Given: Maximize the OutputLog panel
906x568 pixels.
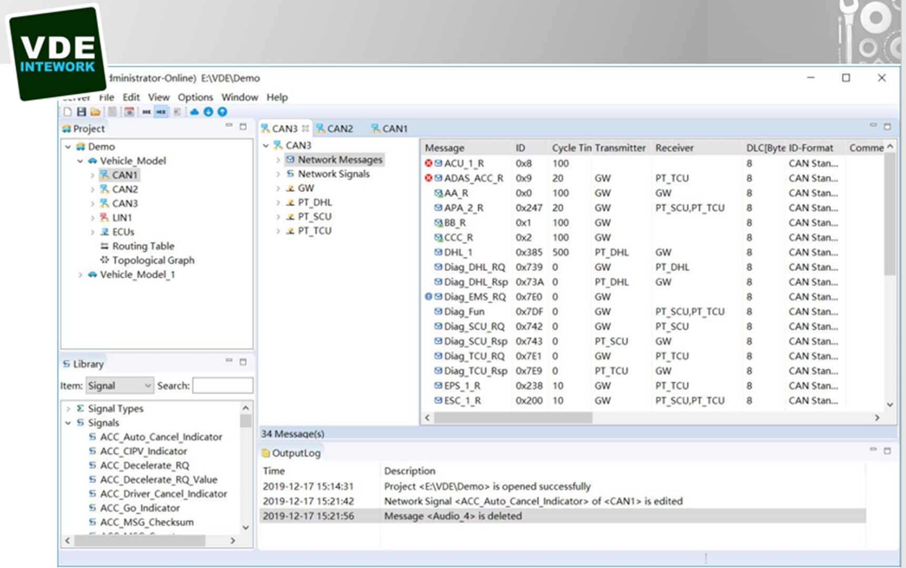Looking at the screenshot, I should pos(887,451).
